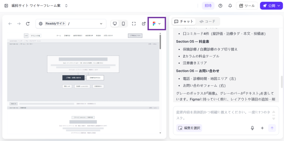The image size is (284, 141).
Task: Click the chat message input field
Action: tap(222, 115)
